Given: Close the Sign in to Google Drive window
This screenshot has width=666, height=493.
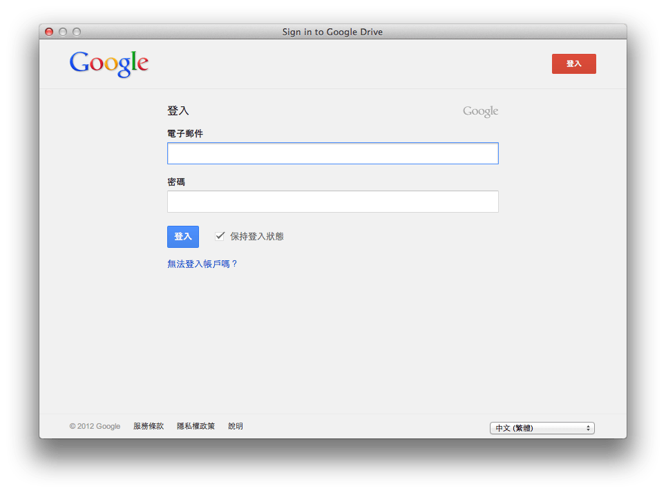Looking at the screenshot, I should tap(49, 32).
